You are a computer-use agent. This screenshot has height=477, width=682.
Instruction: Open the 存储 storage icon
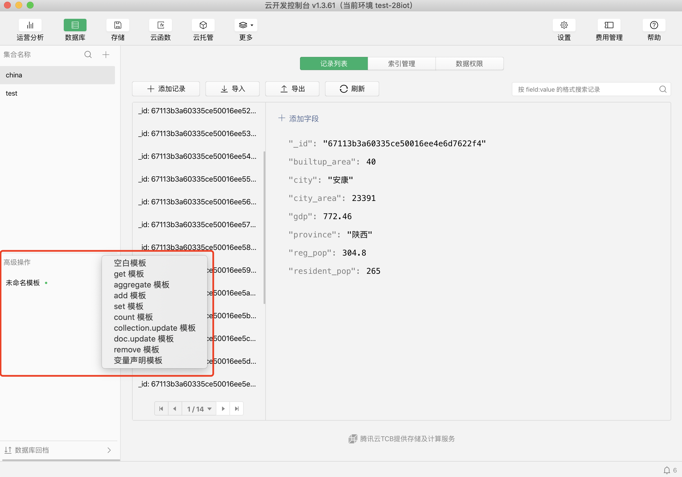pyautogui.click(x=118, y=25)
